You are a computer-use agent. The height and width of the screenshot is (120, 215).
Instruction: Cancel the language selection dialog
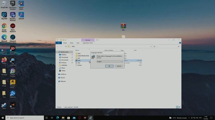pyautogui.click(x=119, y=66)
